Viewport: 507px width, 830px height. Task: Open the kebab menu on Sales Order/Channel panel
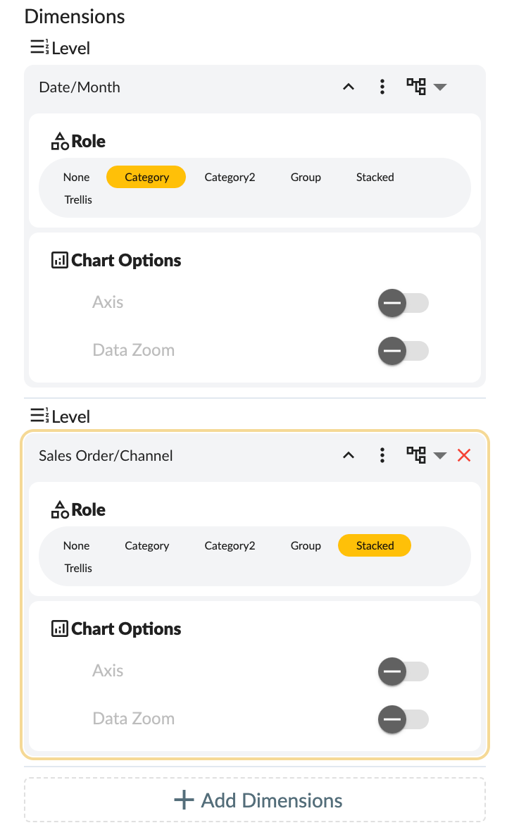[x=382, y=455]
